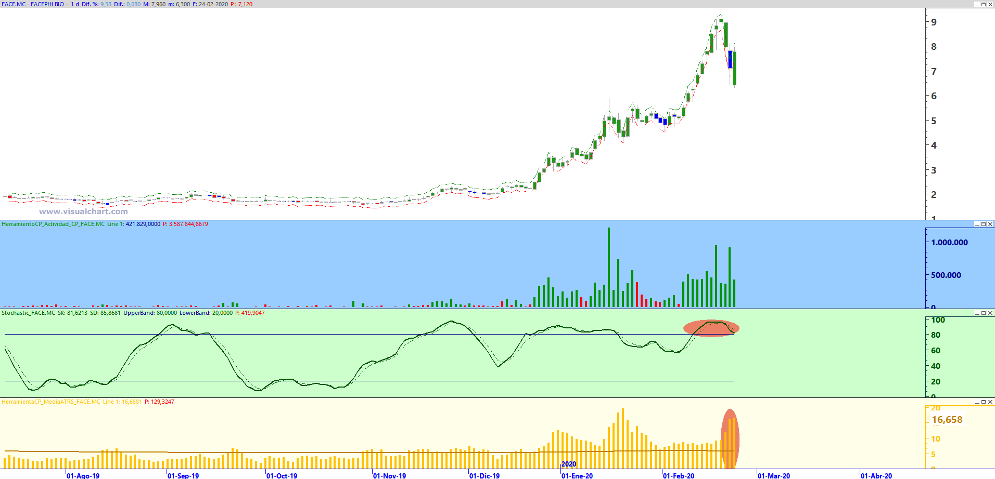995x479 pixels.
Task: Click the 01-Ago-19 date axis label
Action: tap(83, 476)
